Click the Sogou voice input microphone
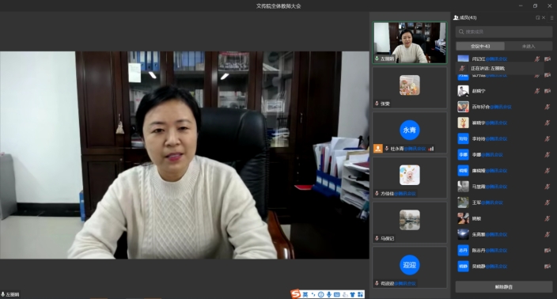 (329, 294)
